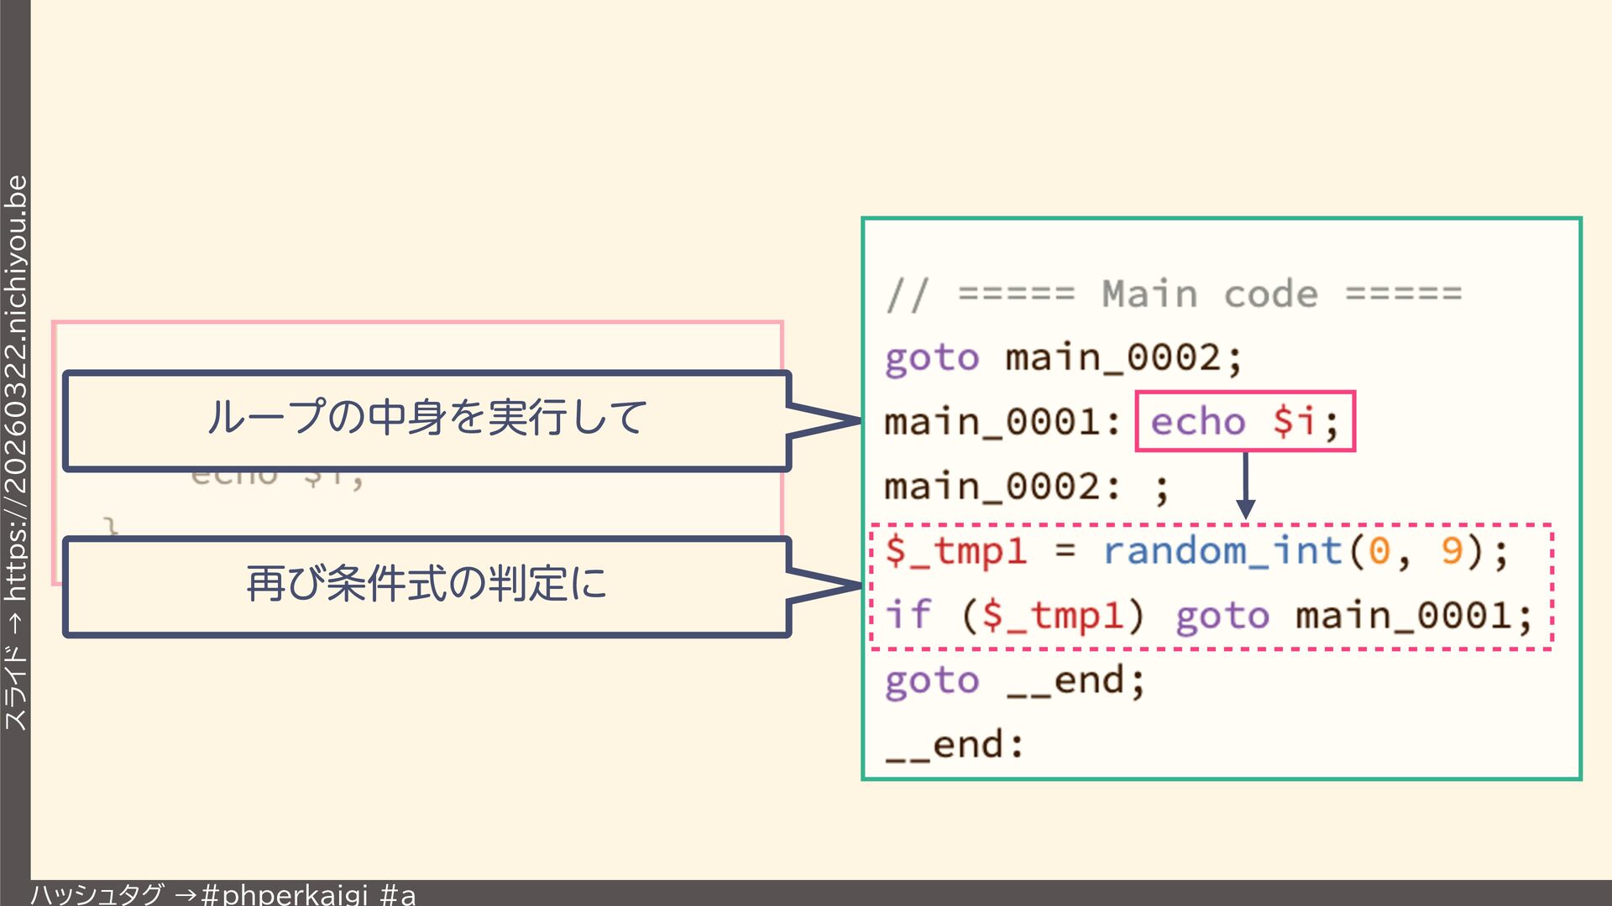Click the '$_tmp1' variable assignment
This screenshot has height=906, width=1612.
(955, 551)
